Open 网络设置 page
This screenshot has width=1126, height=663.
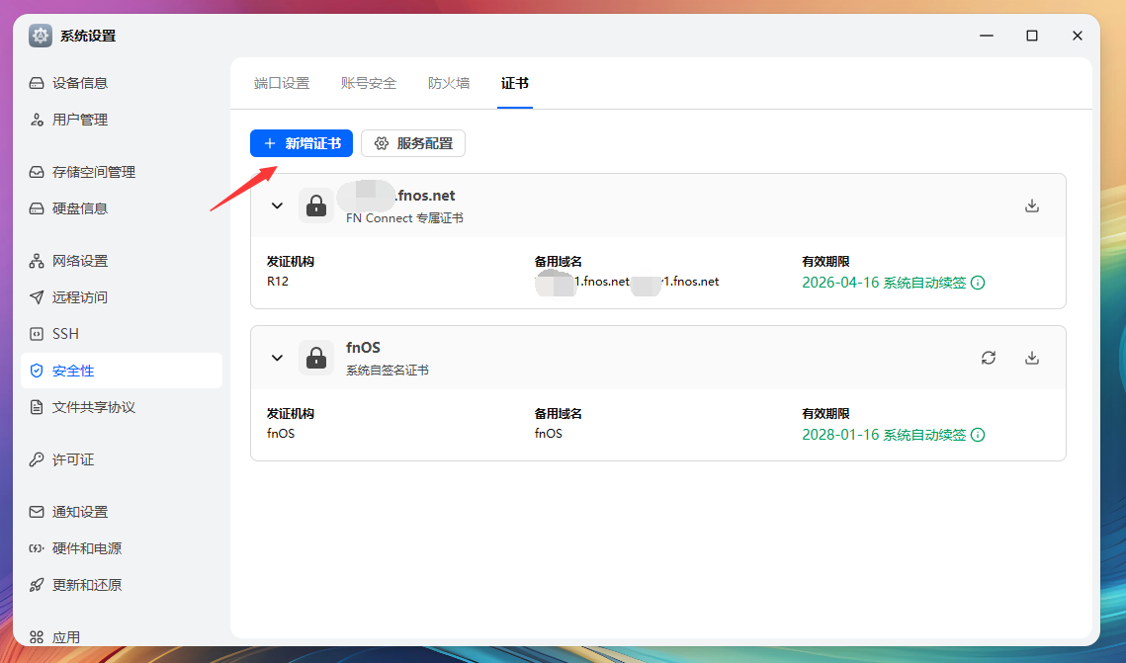coord(122,261)
